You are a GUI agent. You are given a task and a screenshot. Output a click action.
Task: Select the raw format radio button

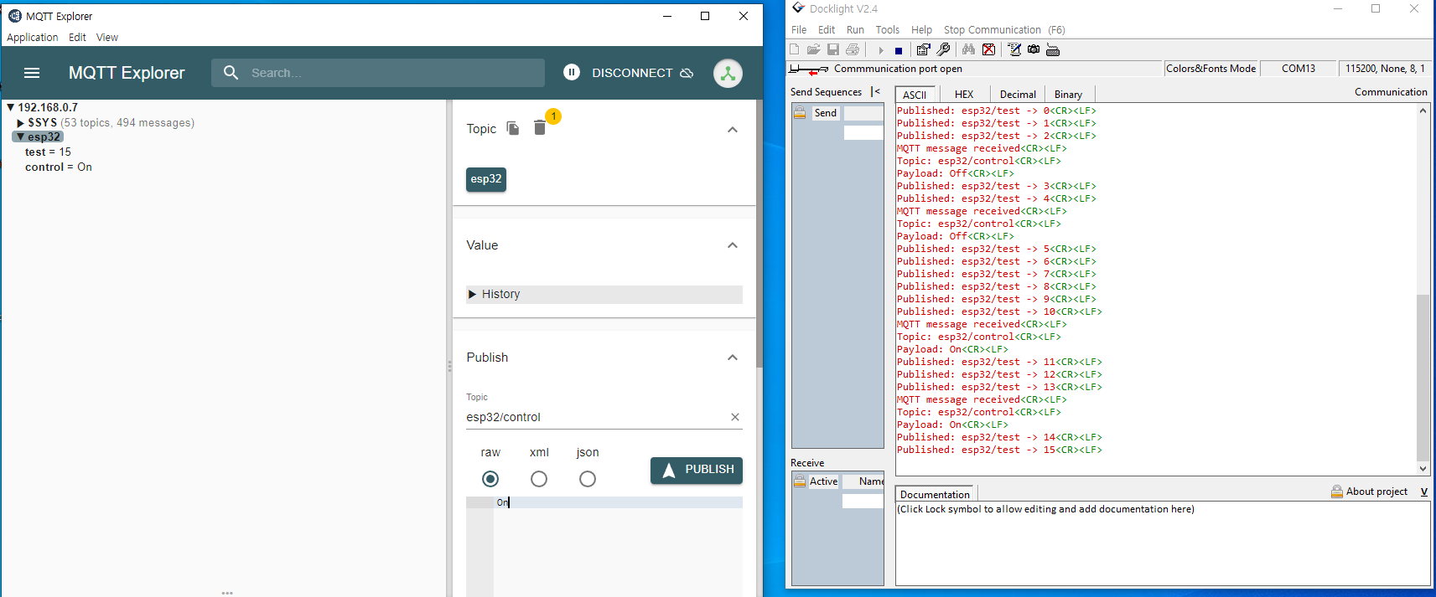coord(490,479)
